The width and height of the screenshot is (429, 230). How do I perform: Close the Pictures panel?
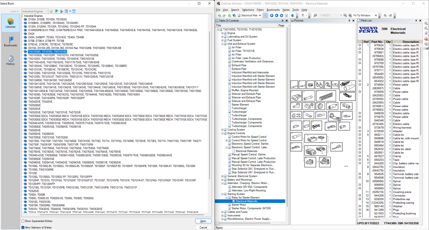353,21
